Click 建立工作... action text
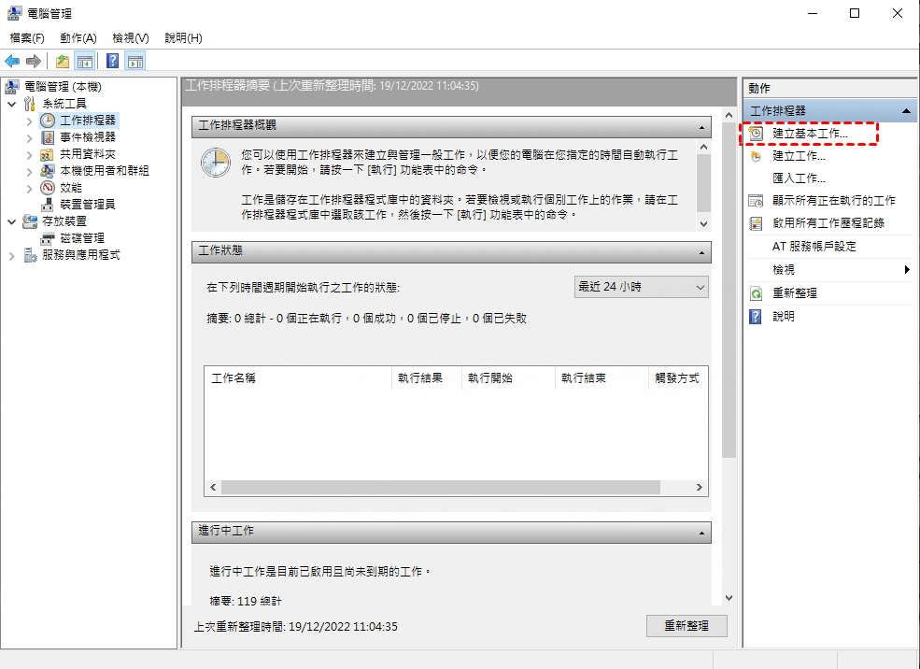The width and height of the screenshot is (920, 669). click(799, 156)
